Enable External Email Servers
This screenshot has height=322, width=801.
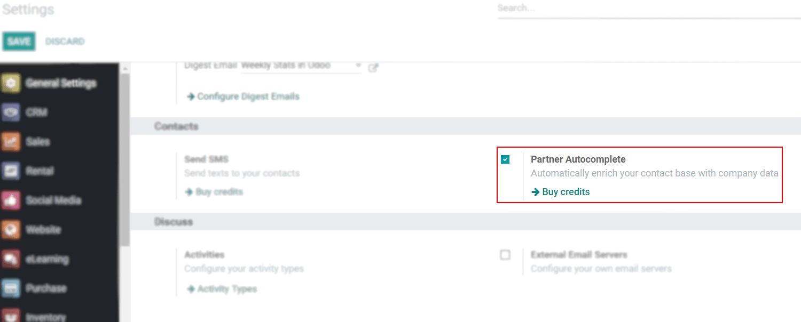tap(505, 255)
